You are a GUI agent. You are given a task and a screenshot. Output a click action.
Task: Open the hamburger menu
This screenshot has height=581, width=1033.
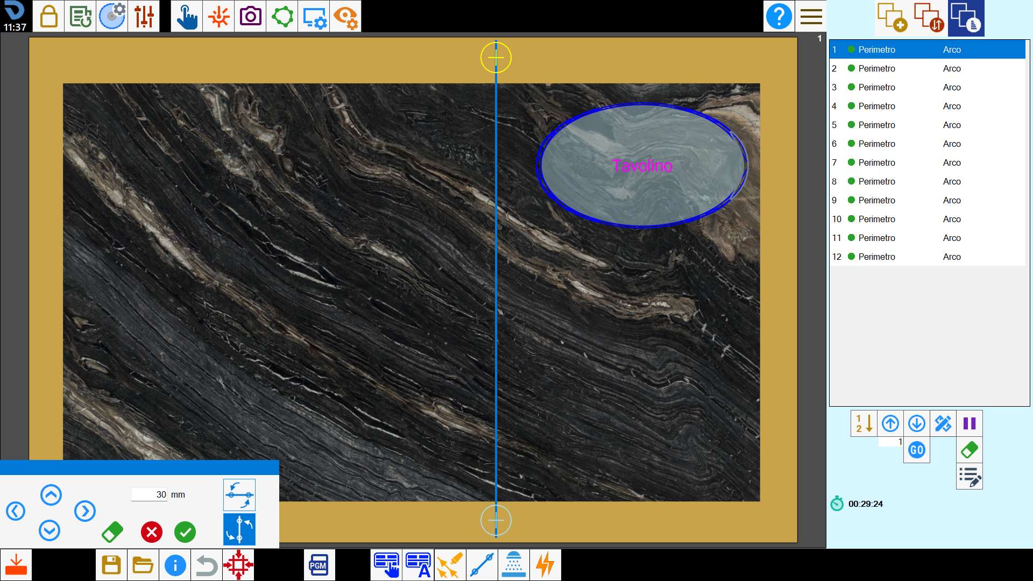coord(811,16)
